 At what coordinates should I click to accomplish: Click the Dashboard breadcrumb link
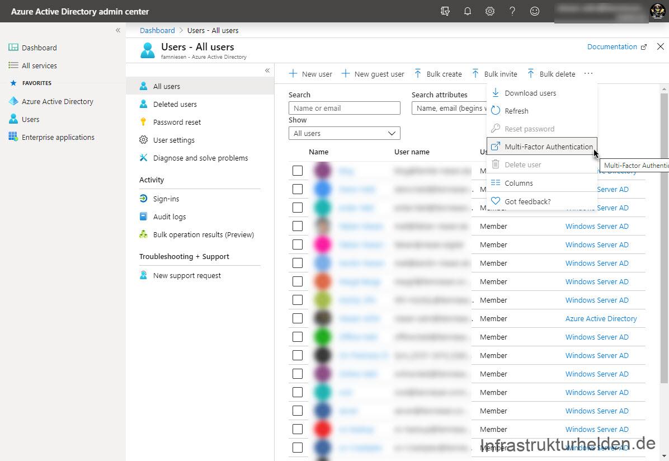click(157, 30)
